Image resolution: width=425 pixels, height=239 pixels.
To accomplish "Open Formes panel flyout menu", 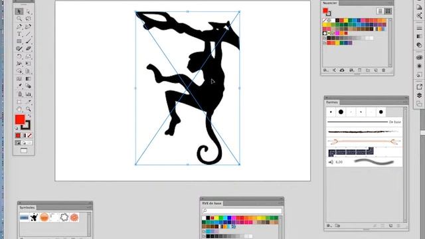I will pos(405,102).
